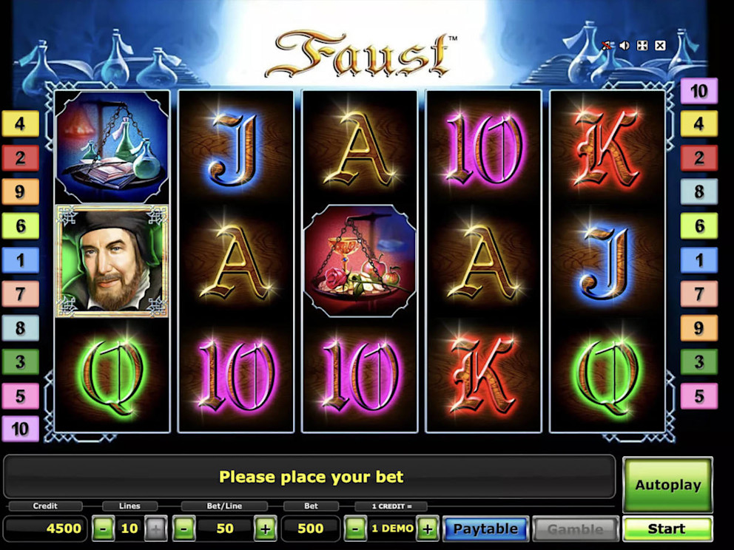
Task: Select green payline 3 on right side
Action: point(698,361)
